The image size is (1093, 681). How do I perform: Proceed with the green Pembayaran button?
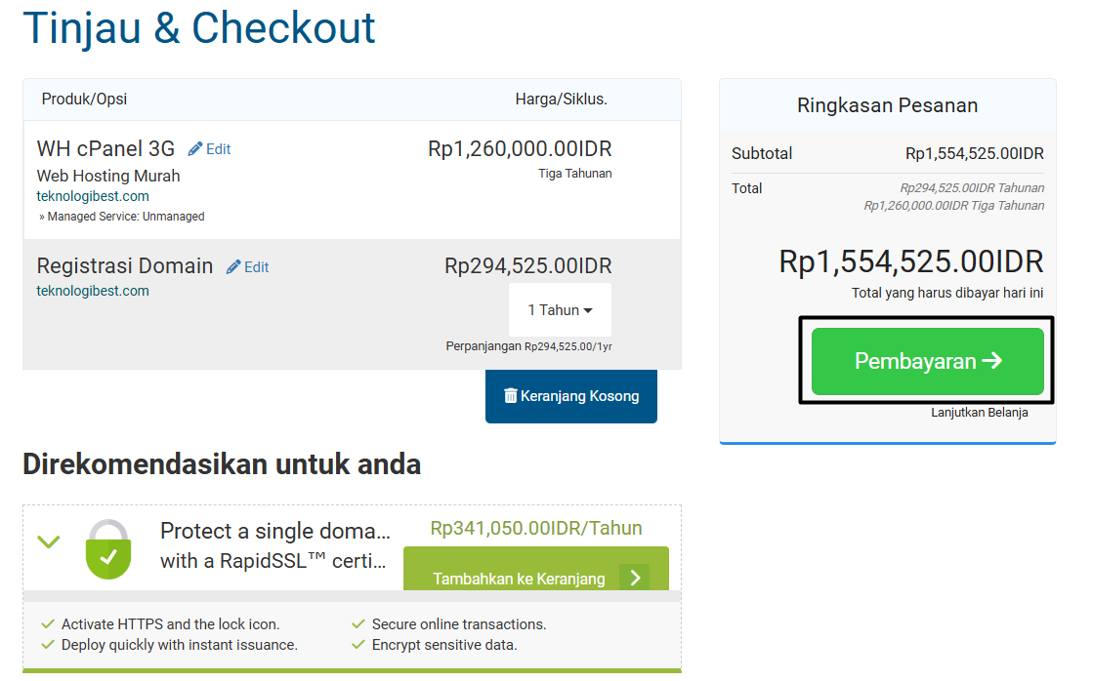click(927, 361)
